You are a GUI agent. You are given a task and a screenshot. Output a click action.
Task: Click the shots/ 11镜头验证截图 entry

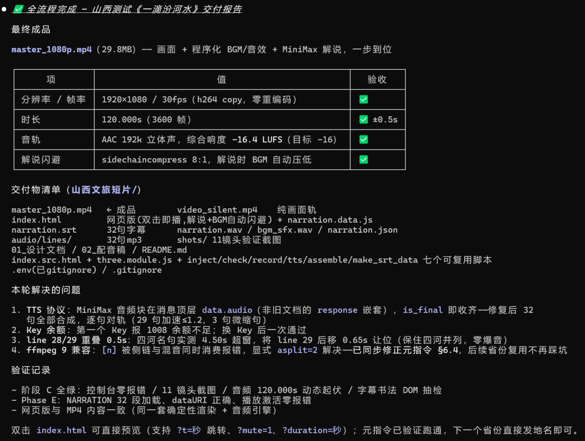pos(229,240)
